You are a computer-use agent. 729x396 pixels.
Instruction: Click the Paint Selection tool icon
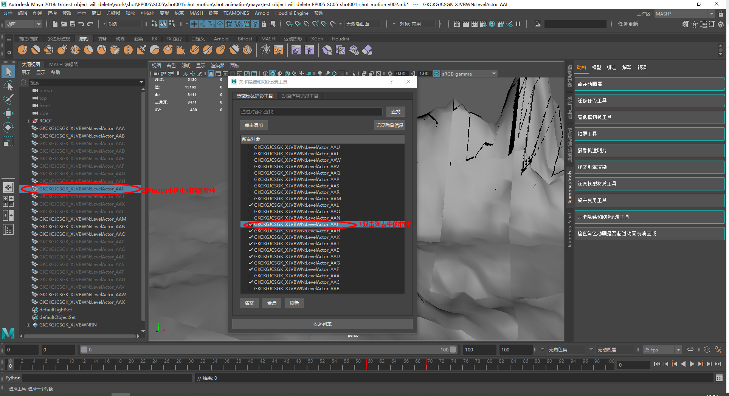[8, 100]
